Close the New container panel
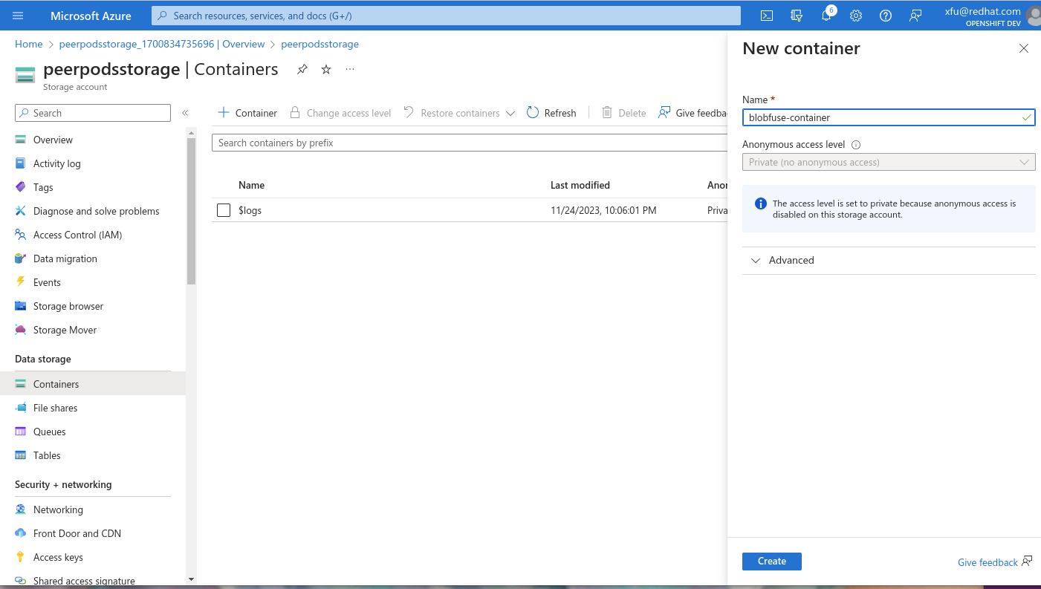The height and width of the screenshot is (589, 1041). click(1023, 48)
